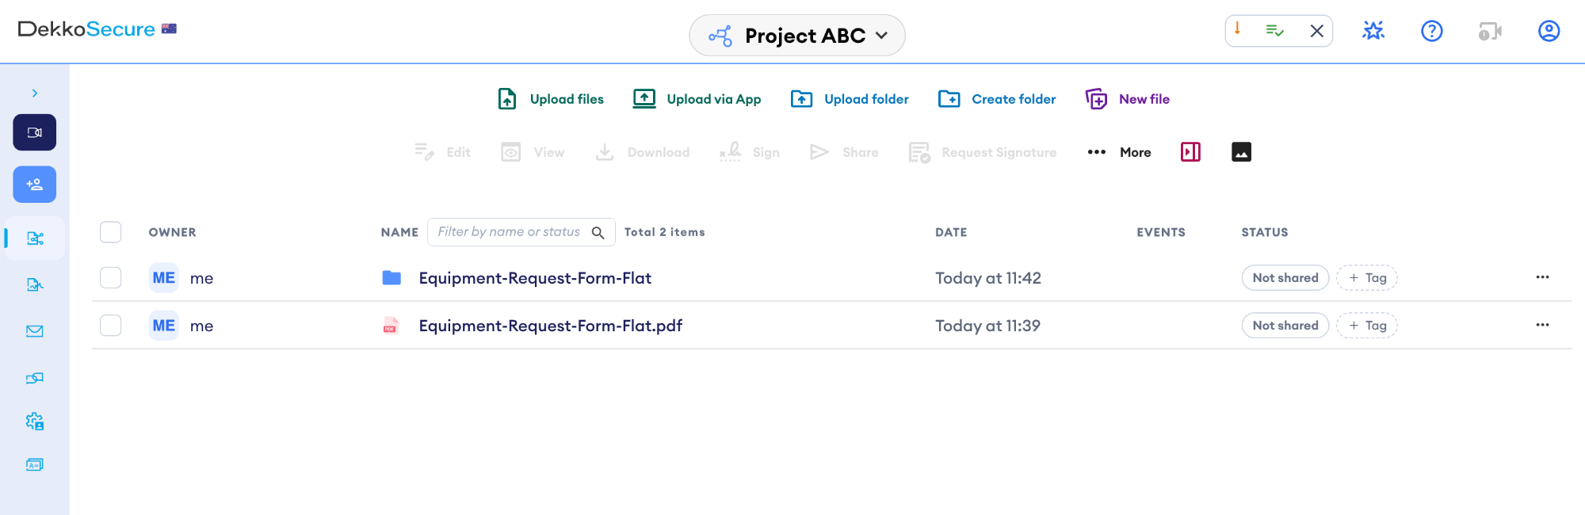Open the Equipment-Request-Form-Flat folder
This screenshot has width=1585, height=515.
[x=535, y=278]
